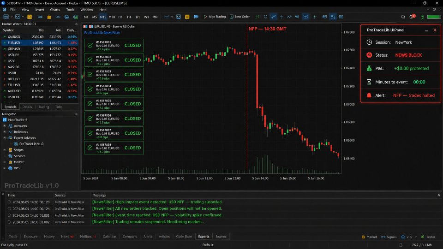Open the IDE MetaEditor button

pos(40,17)
